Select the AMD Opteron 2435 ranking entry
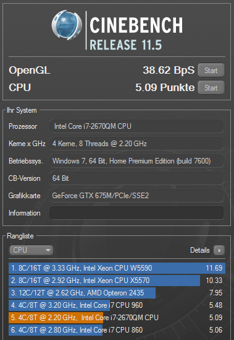 point(117,293)
